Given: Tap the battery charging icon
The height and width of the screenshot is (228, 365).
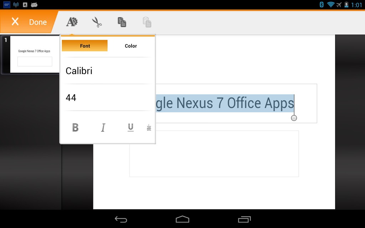Looking at the screenshot, I should point(346,5).
